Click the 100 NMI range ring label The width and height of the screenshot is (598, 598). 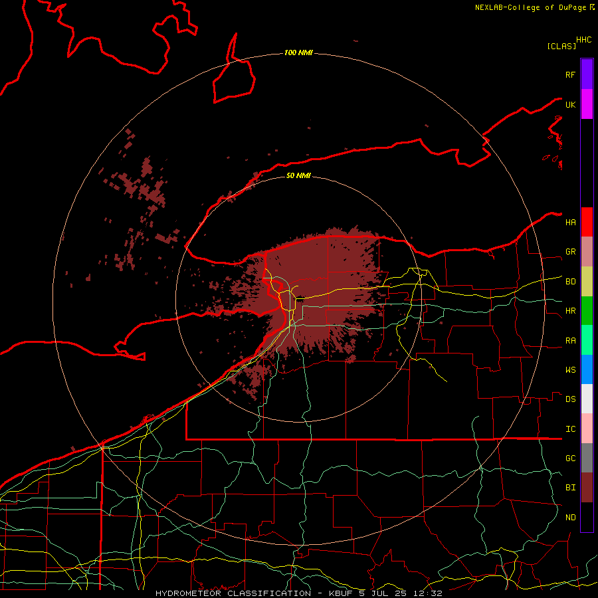[x=298, y=52]
